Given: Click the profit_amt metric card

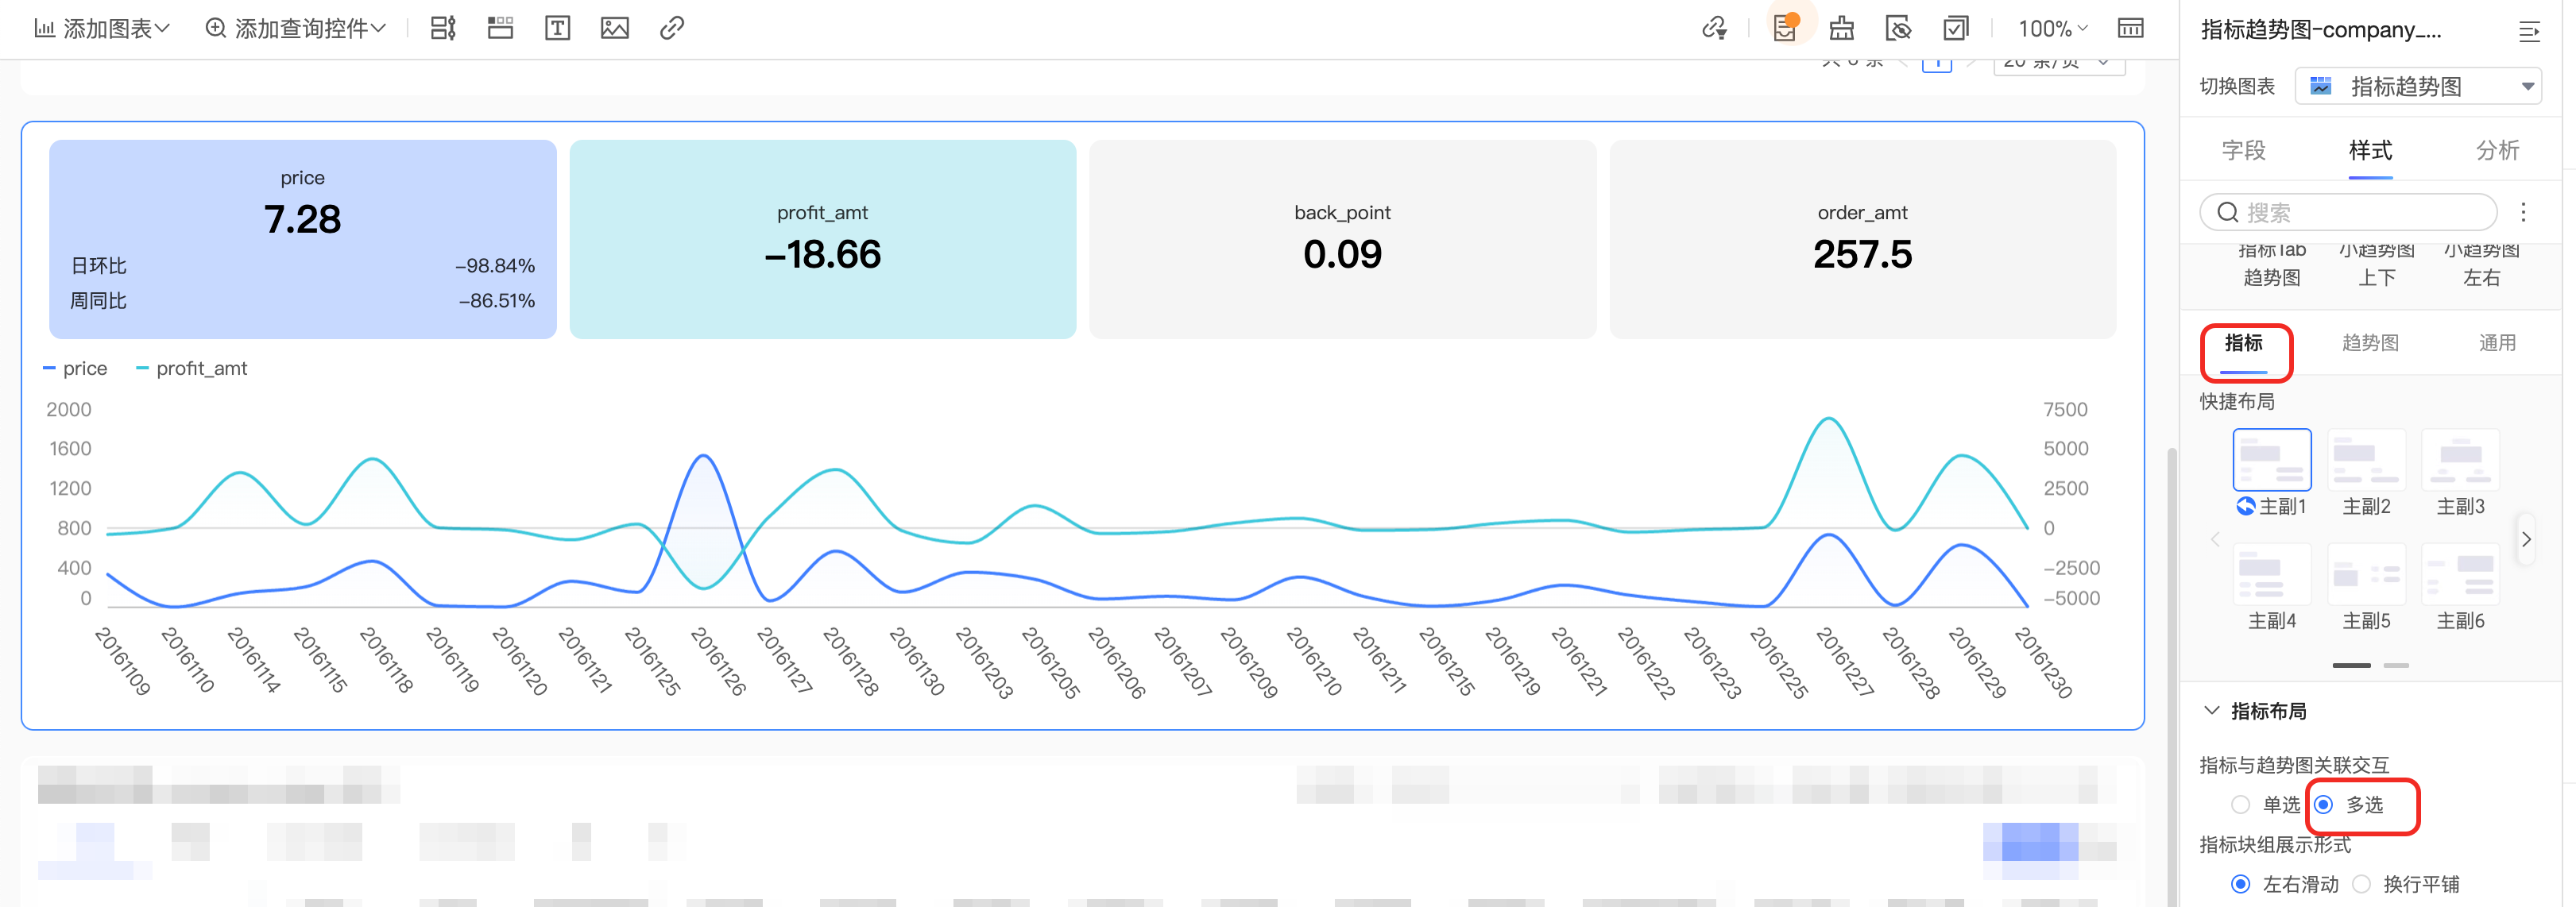Looking at the screenshot, I should tap(822, 239).
